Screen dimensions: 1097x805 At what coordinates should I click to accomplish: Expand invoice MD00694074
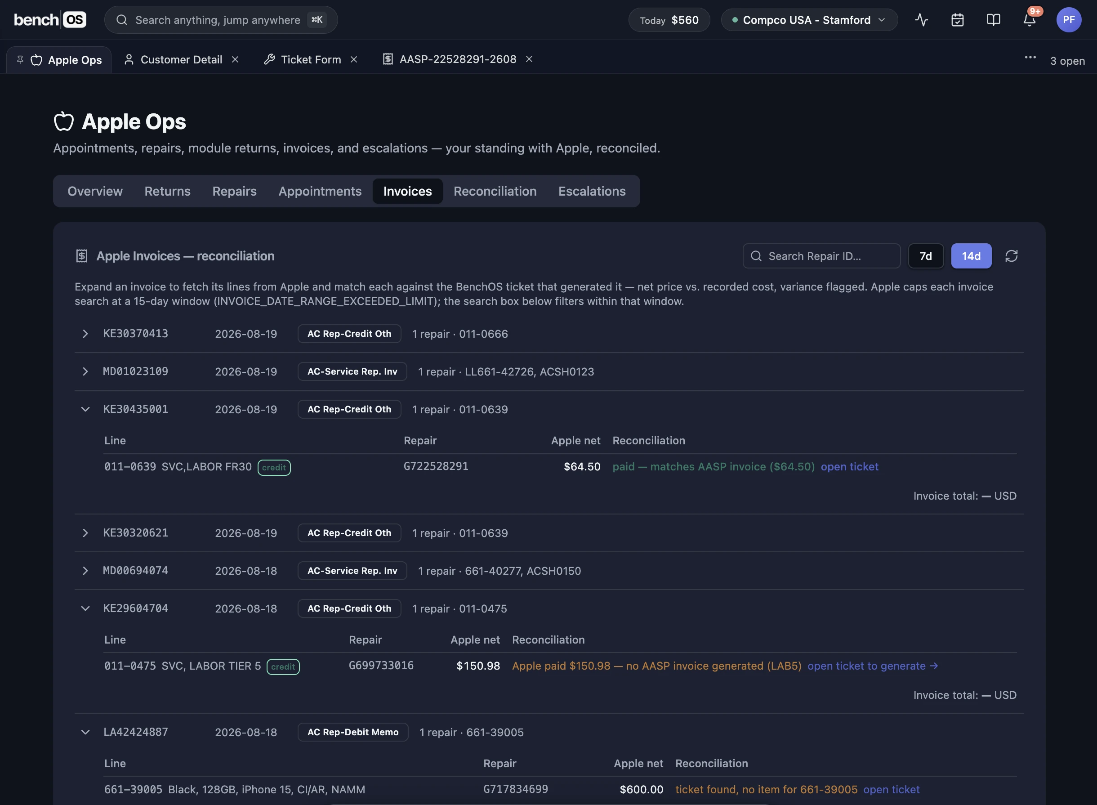(85, 571)
